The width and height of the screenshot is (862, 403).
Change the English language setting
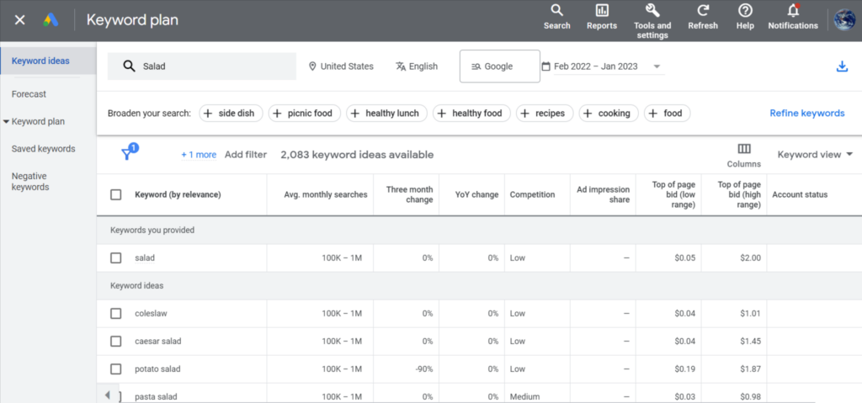417,66
